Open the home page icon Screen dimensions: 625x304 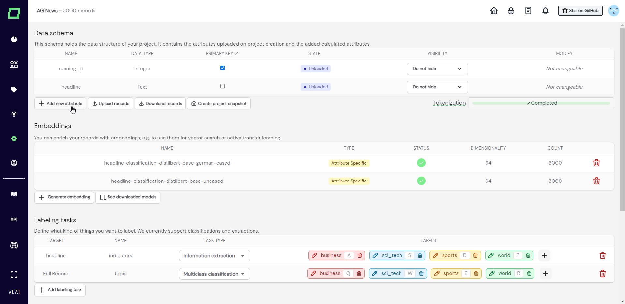point(494,11)
